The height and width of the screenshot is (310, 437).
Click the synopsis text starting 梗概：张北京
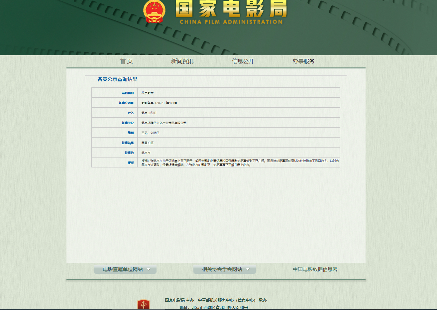coord(240,163)
